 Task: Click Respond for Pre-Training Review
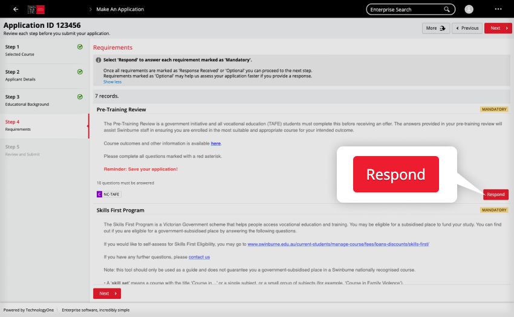tap(495, 194)
